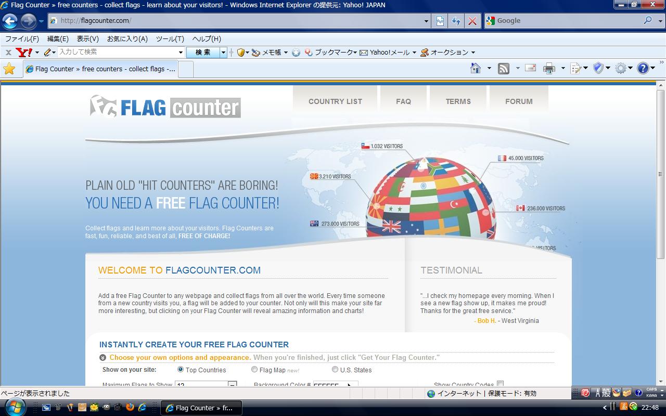Screen dimensions: 666x416
Task: Click the address bar URL field
Action: tap(240, 21)
